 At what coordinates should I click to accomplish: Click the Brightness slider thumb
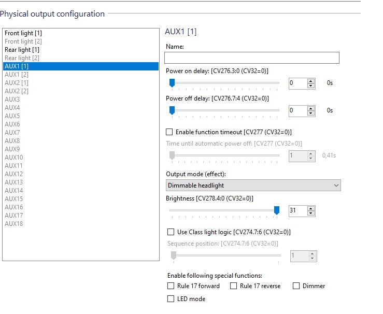277,210
